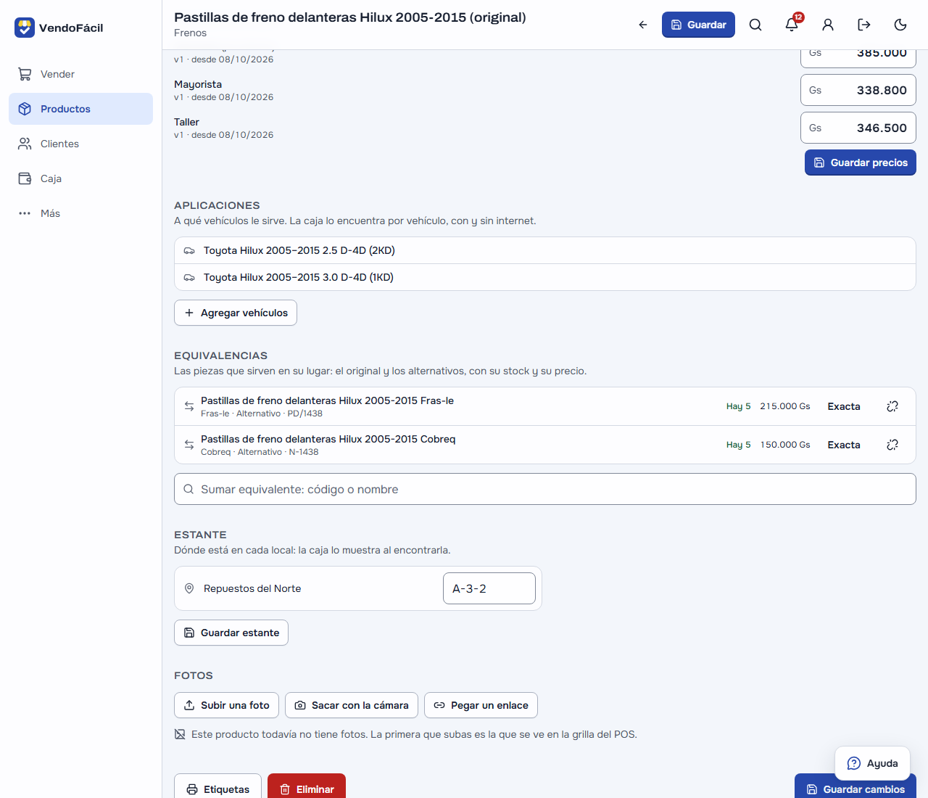Click Guardar estante button
Screen dimensions: 928x798
[x=231, y=633]
